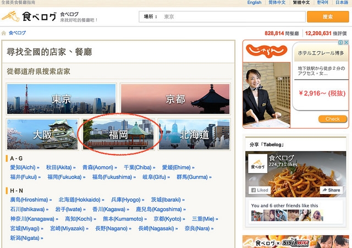This screenshot has height=248, width=352.
Task: Click the hotel receptionist ad photo
Action: click(266, 95)
